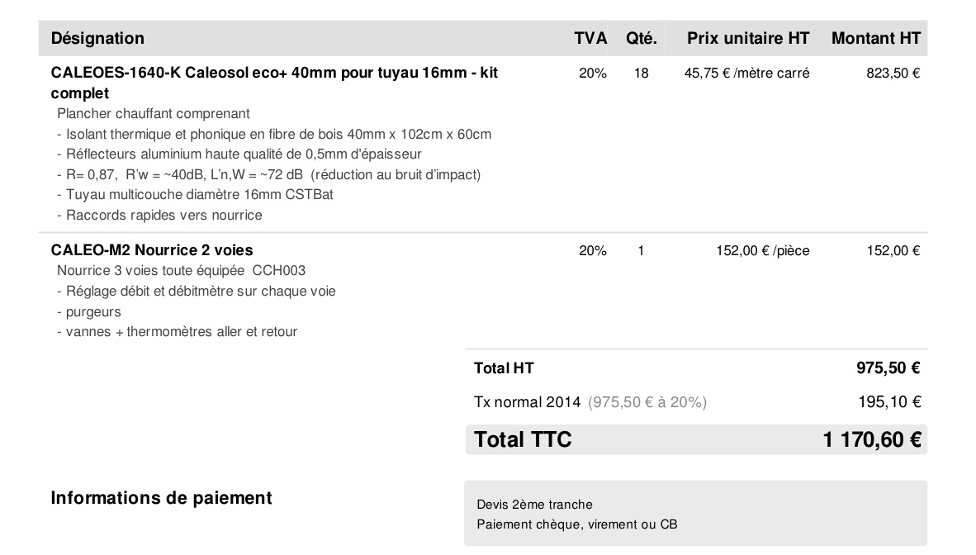976x555 pixels.
Task: Click the Désignation column header
Action: coord(97,38)
